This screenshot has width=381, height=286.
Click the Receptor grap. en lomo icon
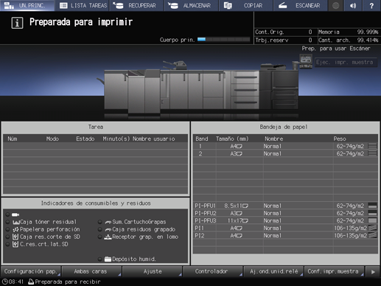[x=108, y=237]
